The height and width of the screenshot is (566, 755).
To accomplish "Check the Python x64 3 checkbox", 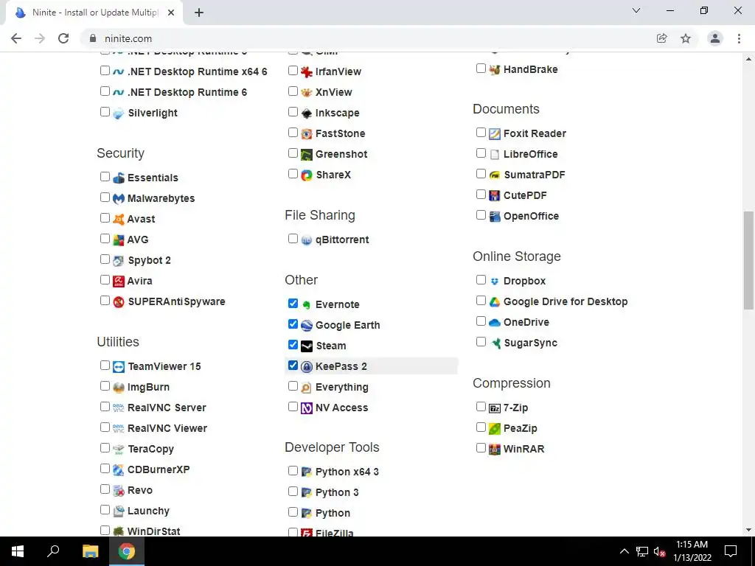I will pos(293,471).
